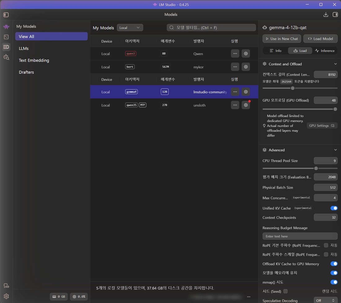
Task: Switch to Load tab
Action: pos(300,51)
